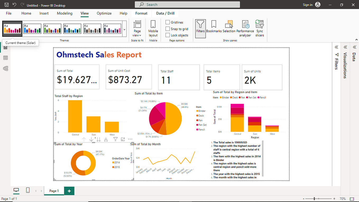
Task: Select drill down mode on the pie chart
Action: [91, 139]
